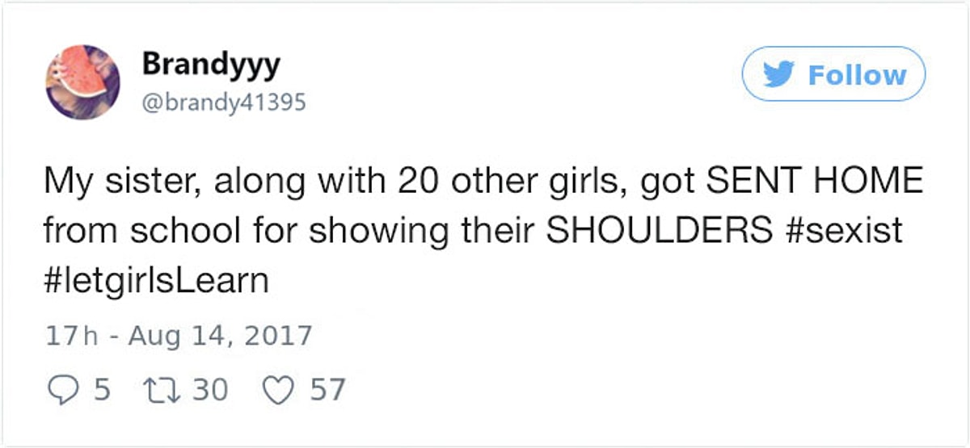
Task: Click the retweet arrows icon
Action: pyautogui.click(x=160, y=391)
